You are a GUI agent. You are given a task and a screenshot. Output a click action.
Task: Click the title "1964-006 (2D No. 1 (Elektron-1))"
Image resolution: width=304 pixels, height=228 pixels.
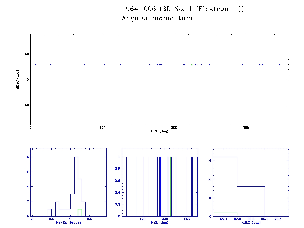click(x=183, y=9)
